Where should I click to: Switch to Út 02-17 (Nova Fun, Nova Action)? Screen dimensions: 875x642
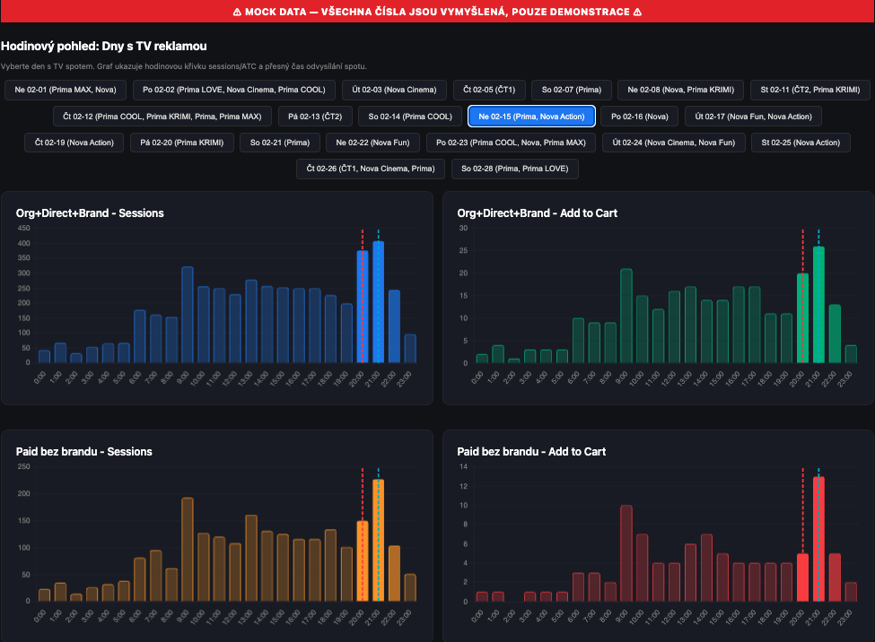(x=753, y=117)
